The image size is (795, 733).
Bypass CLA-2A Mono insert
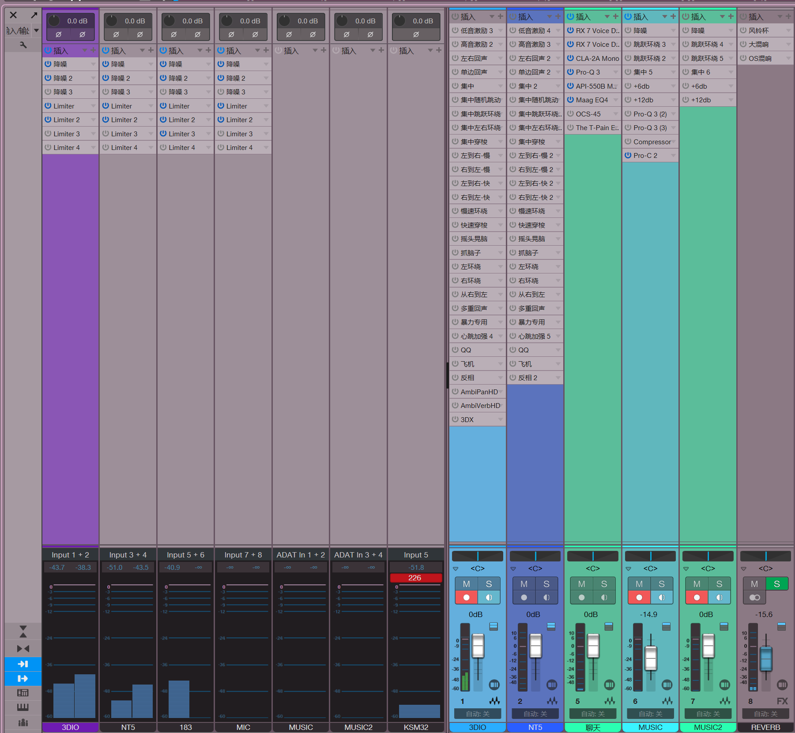pyautogui.click(x=570, y=58)
